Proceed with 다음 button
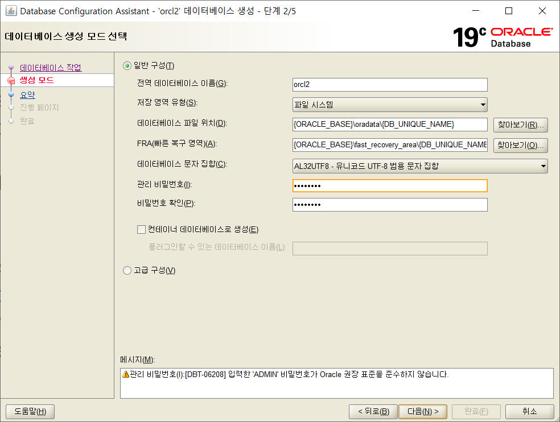This screenshot has height=422, width=560. (x=423, y=412)
